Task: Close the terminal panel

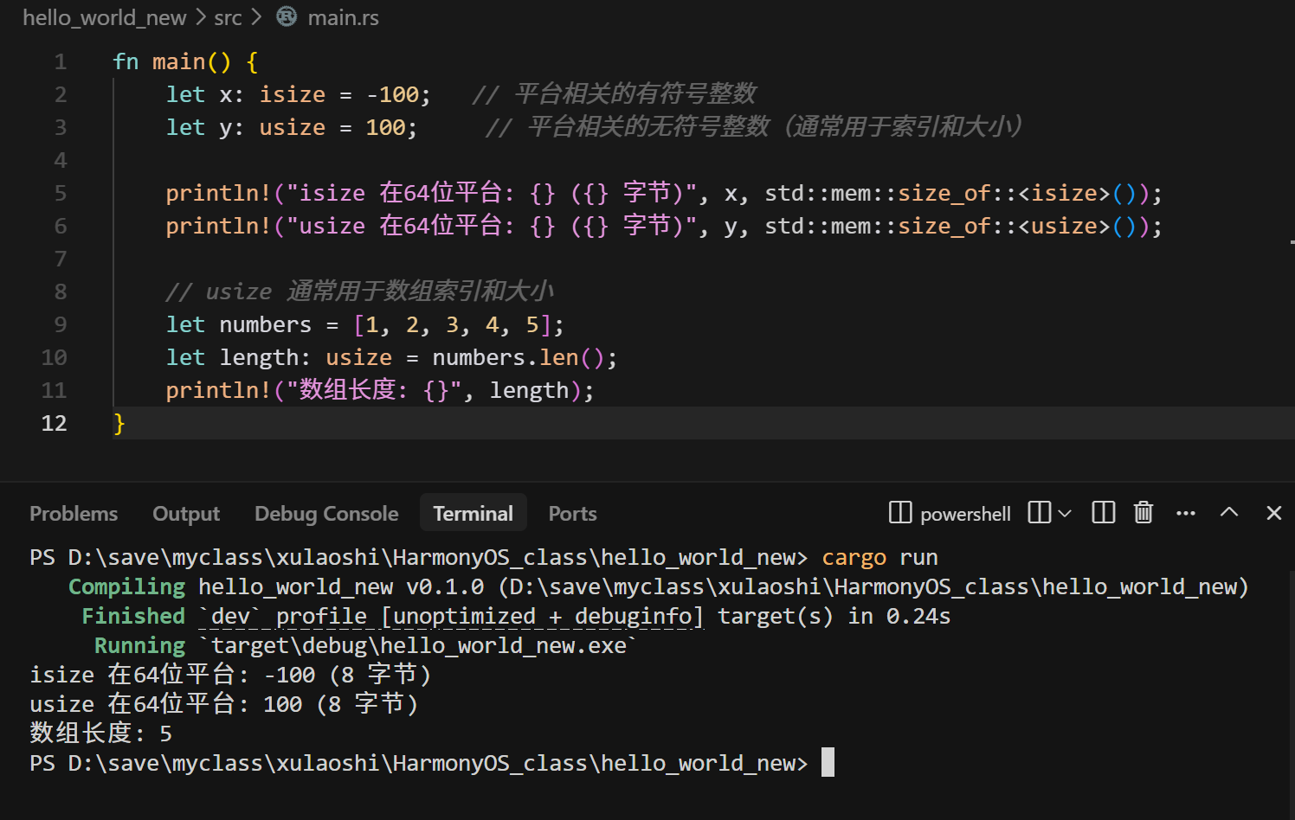Action: [x=1273, y=513]
